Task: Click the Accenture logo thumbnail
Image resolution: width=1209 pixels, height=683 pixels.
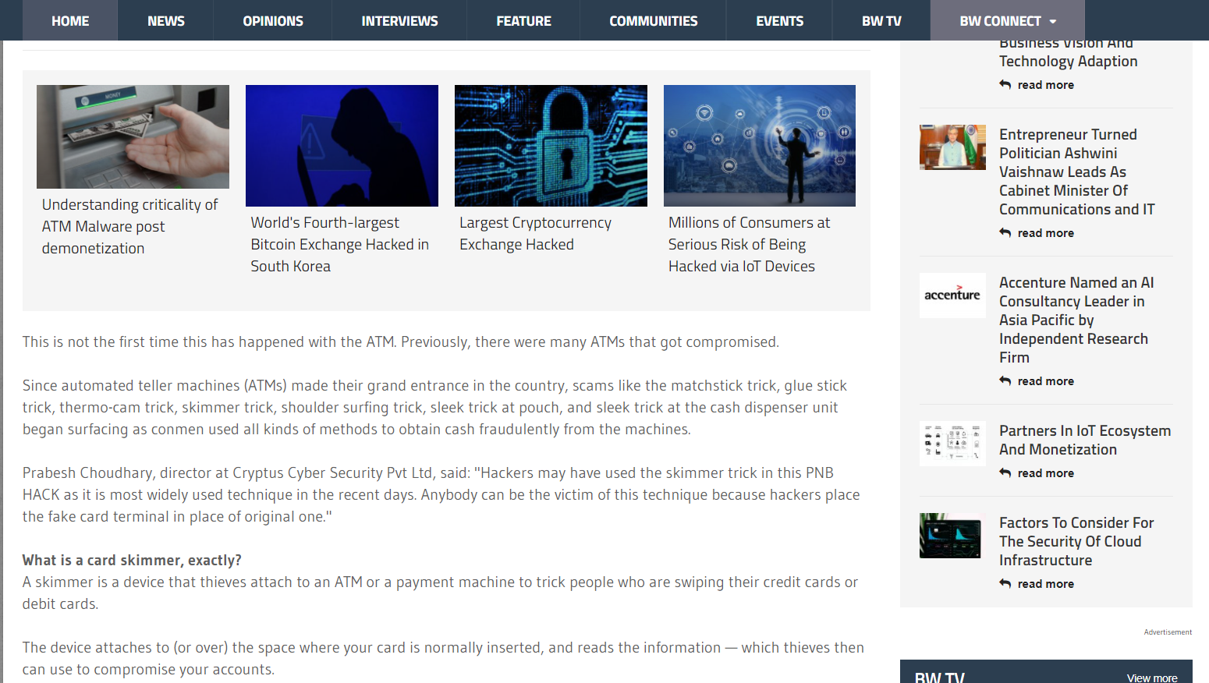Action: (952, 295)
